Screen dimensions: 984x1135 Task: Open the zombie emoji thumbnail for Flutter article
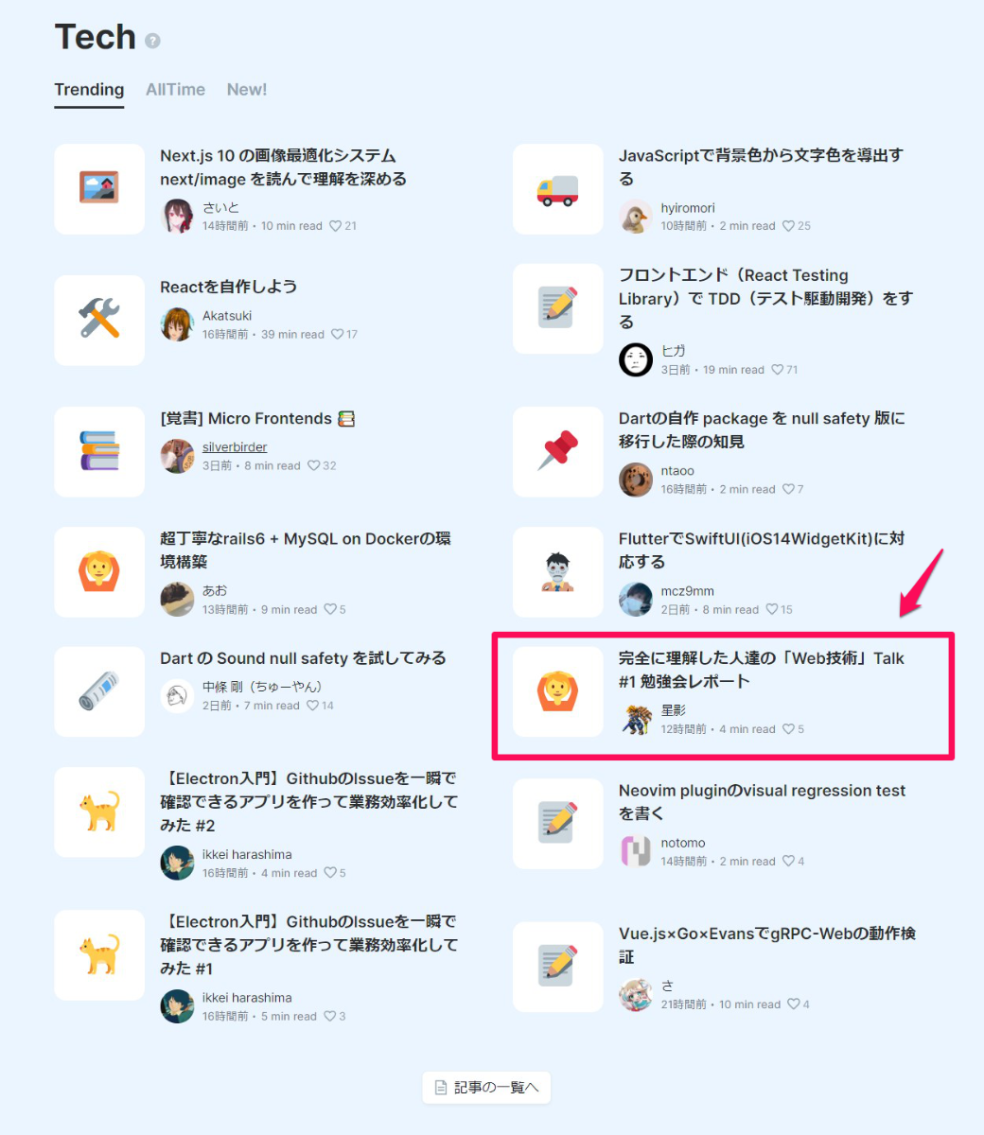(x=558, y=571)
